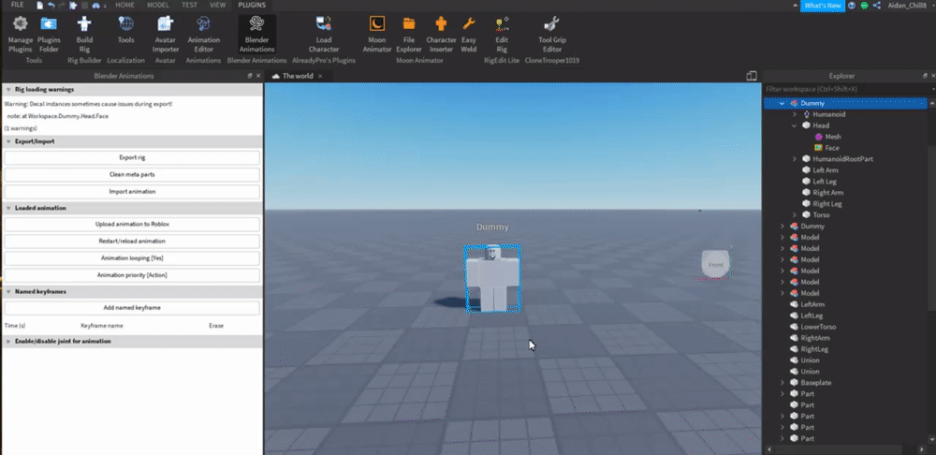Collapse the Head node

(x=795, y=125)
